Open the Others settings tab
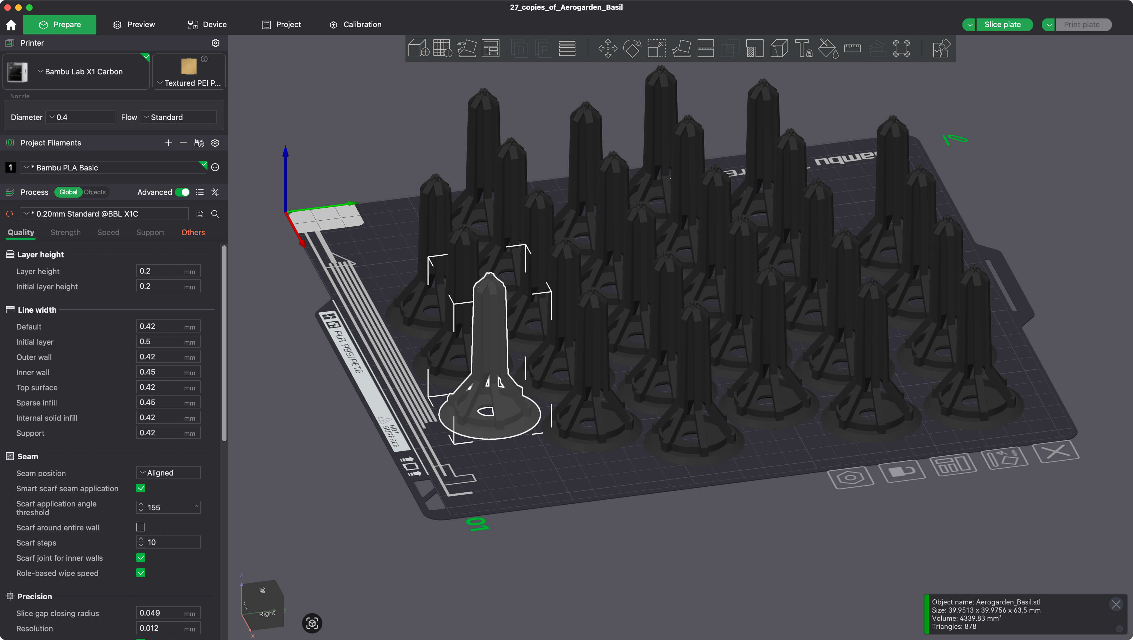The image size is (1133, 640). (x=193, y=232)
